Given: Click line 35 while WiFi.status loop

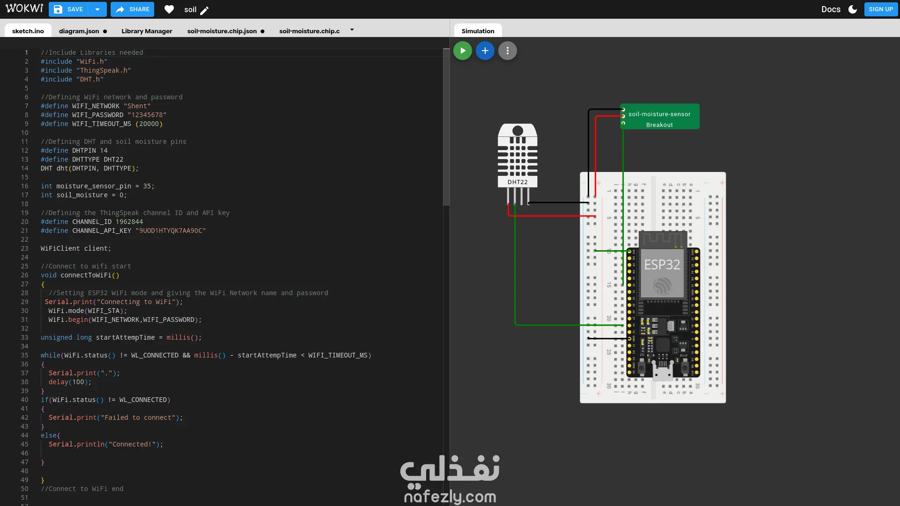Looking at the screenshot, I should 206,355.
